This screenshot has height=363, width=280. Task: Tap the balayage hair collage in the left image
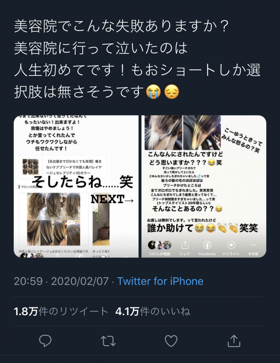54,219
